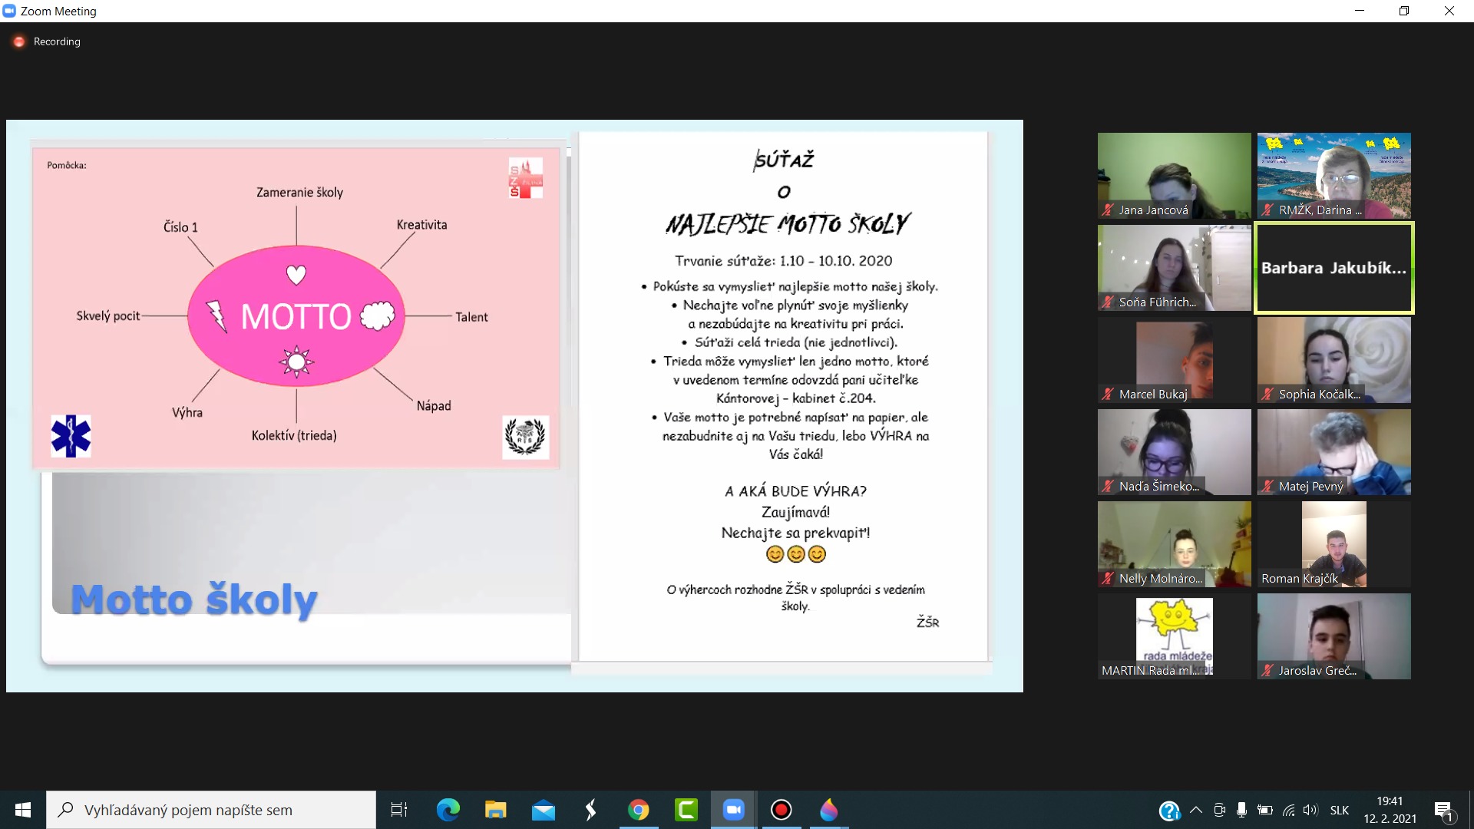Open the volume control in tray
The height and width of the screenshot is (829, 1474).
point(1310,810)
